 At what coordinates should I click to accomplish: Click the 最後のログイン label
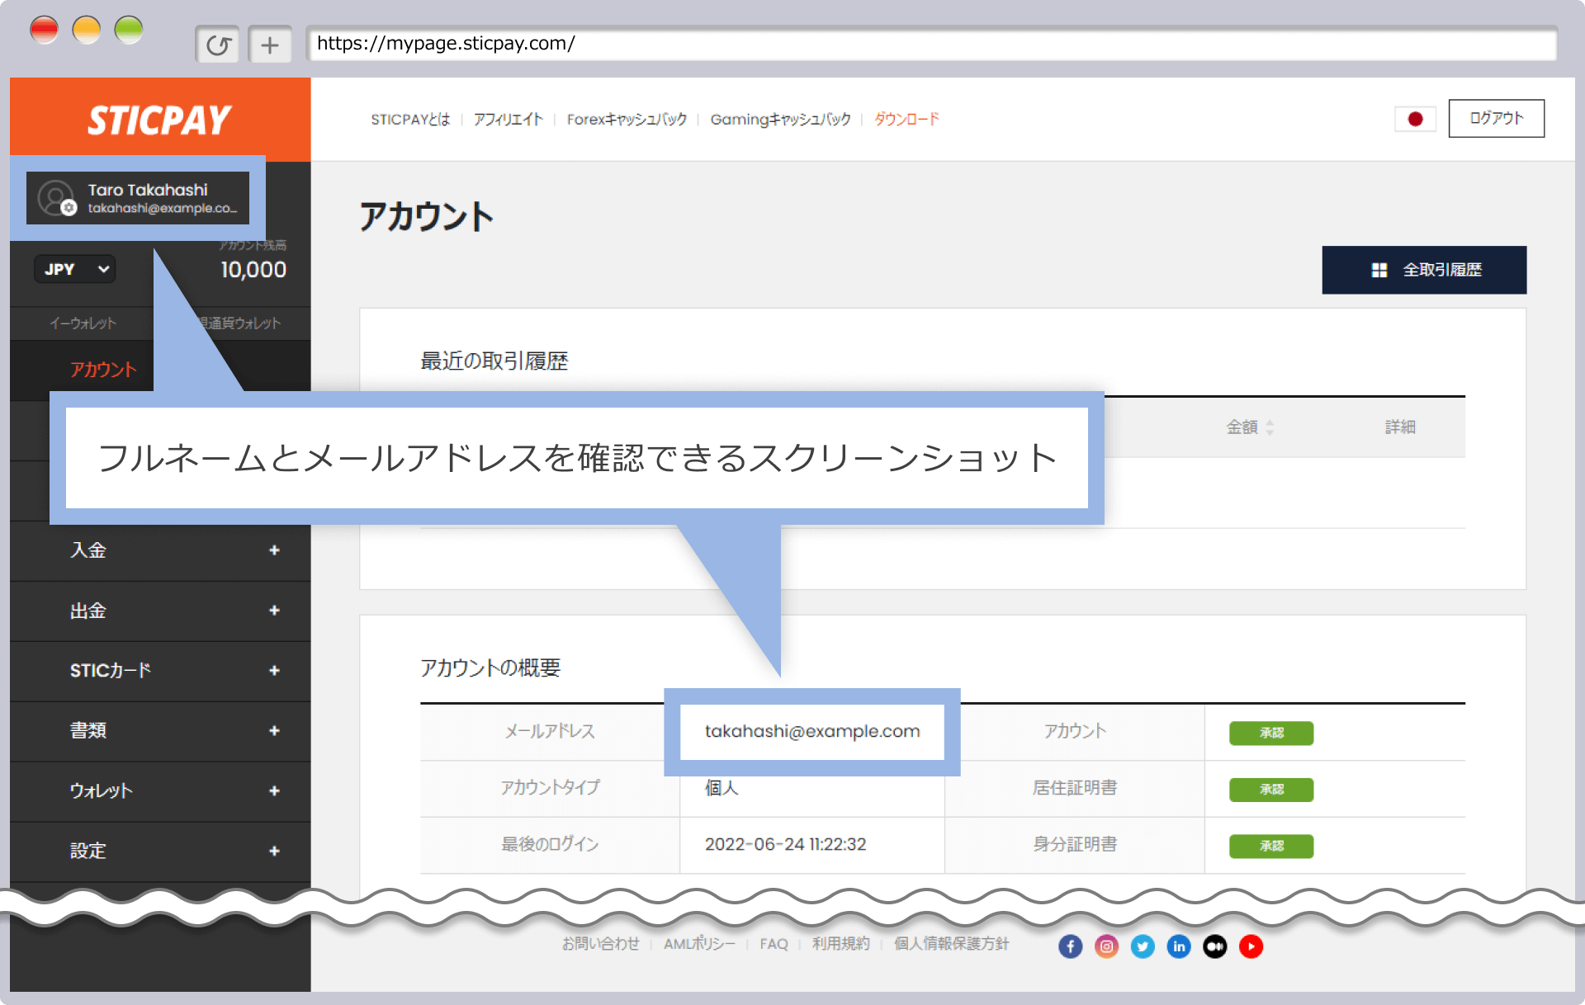(550, 844)
